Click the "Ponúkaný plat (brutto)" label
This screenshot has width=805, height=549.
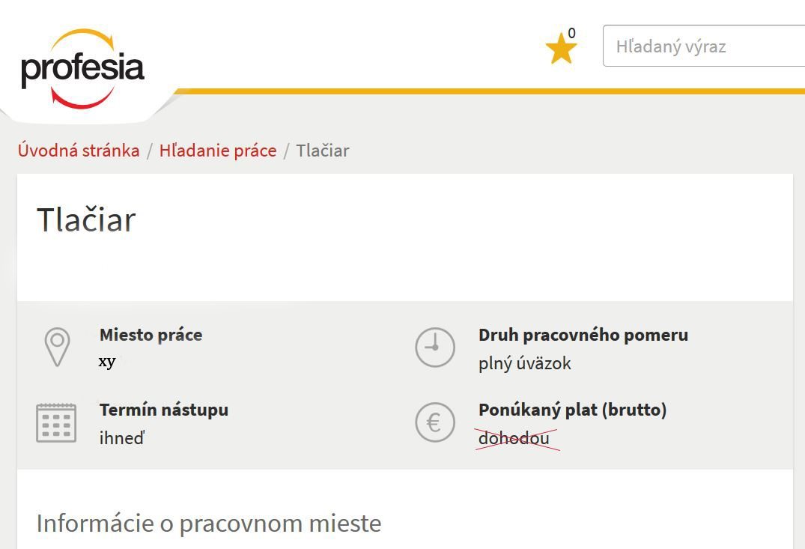572,410
